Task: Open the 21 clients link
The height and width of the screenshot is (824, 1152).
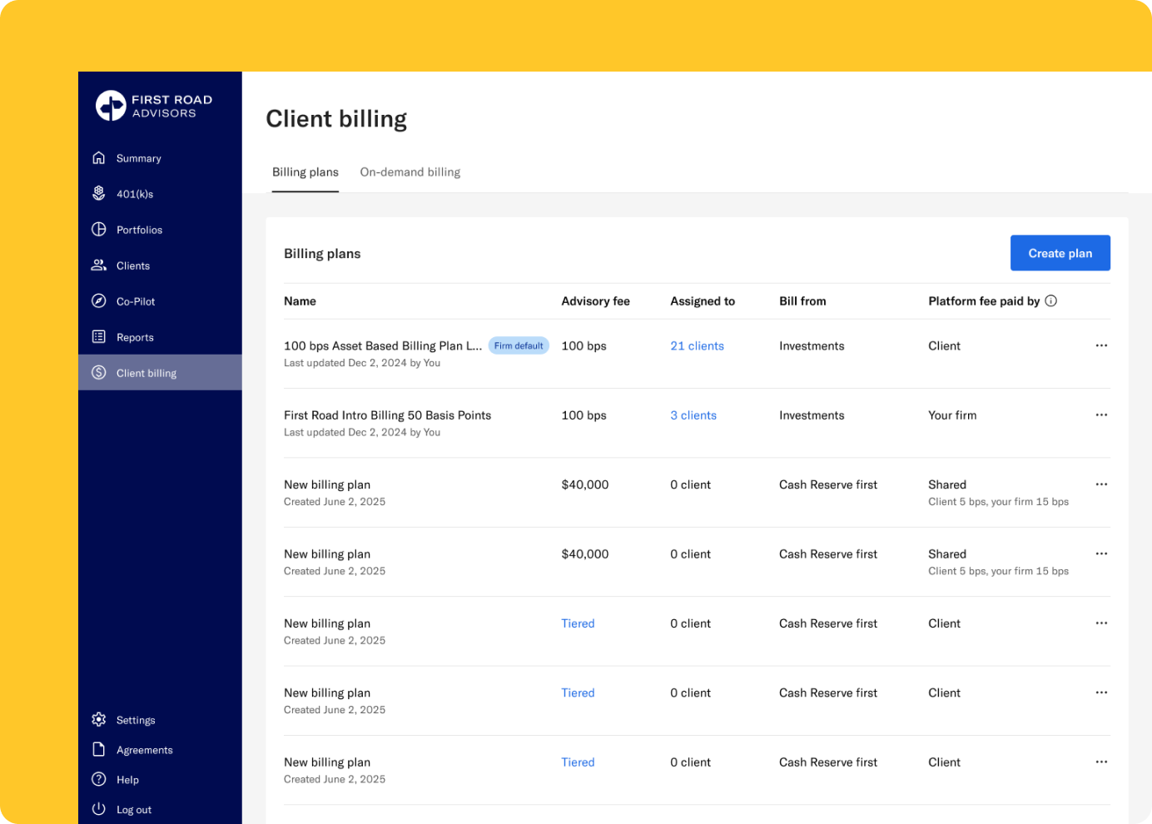Action: [697, 346]
